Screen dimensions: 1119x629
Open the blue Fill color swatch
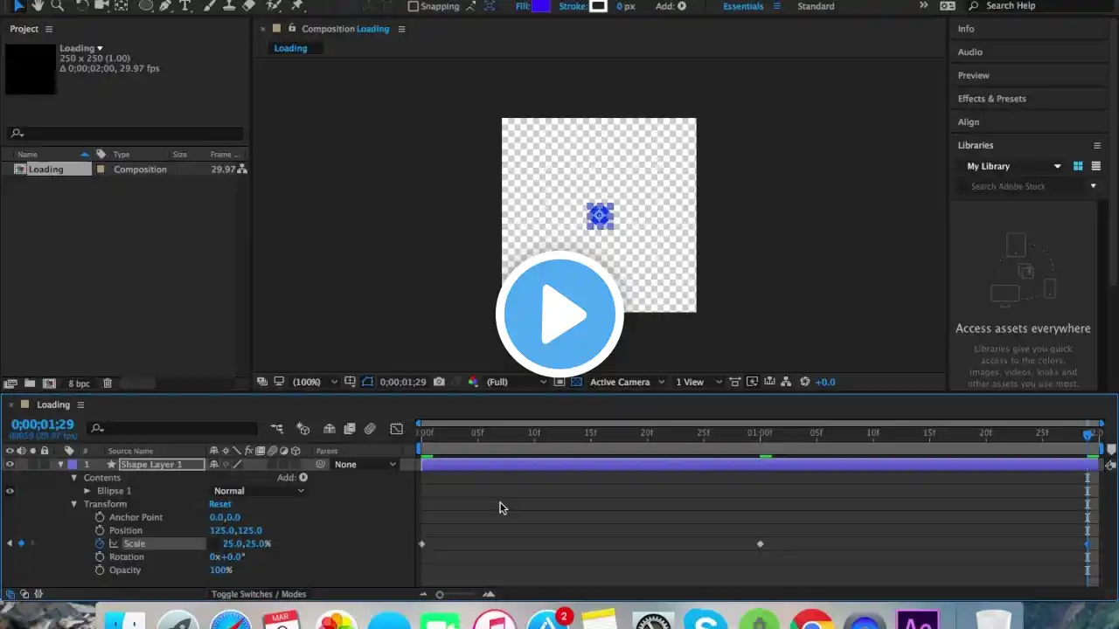tap(542, 6)
